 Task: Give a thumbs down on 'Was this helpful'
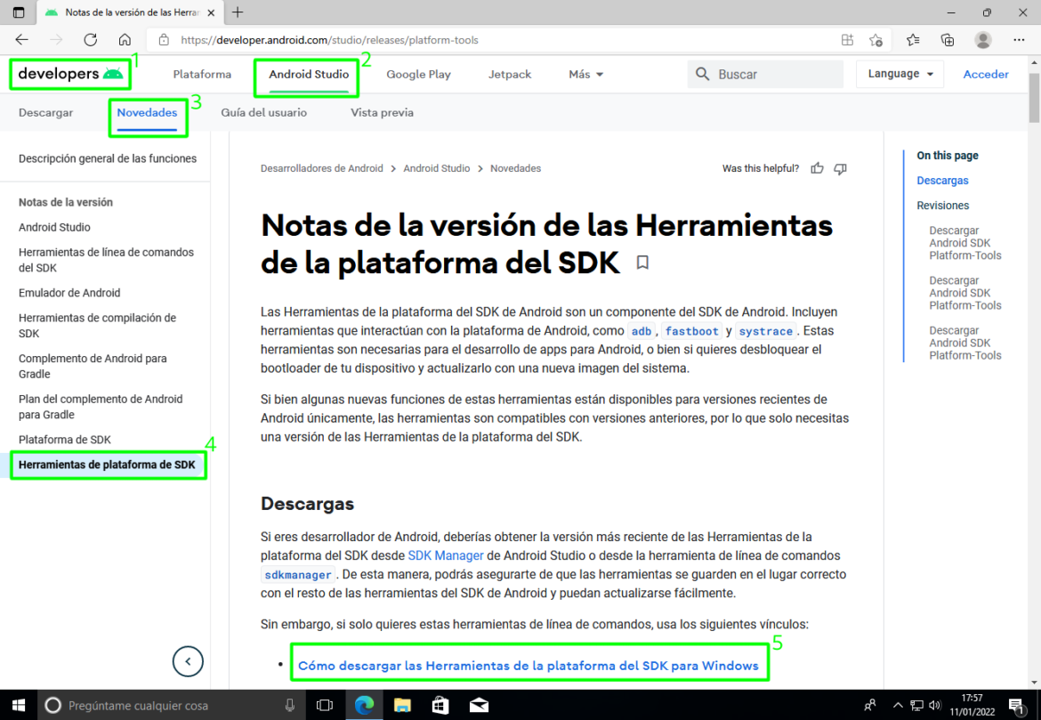click(x=840, y=168)
